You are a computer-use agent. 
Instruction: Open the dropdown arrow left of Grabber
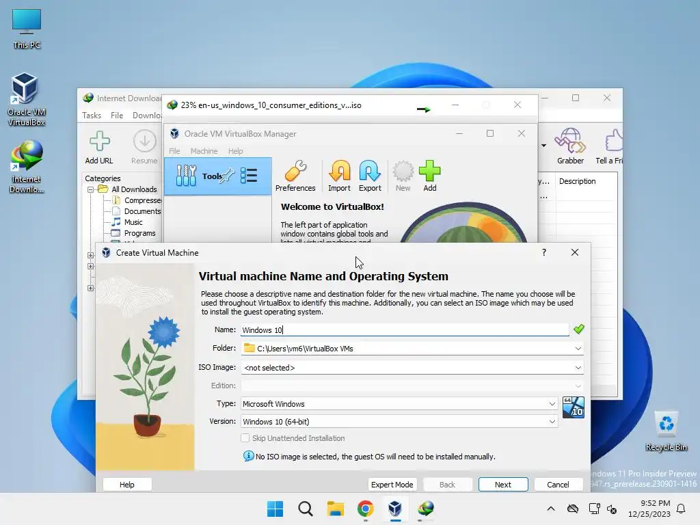[x=543, y=146]
